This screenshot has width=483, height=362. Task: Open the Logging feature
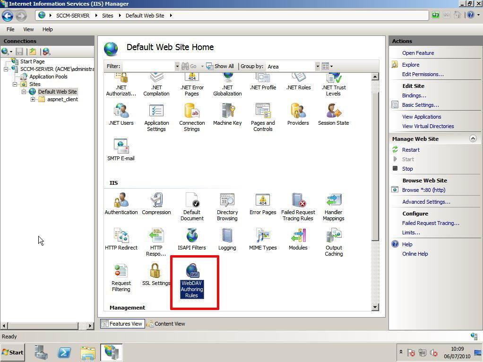click(227, 239)
